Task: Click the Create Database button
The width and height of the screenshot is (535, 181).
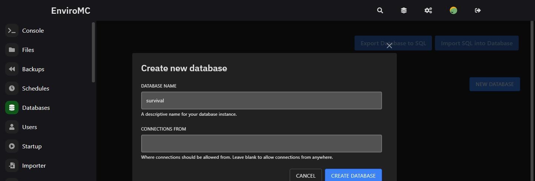Action: [353, 175]
